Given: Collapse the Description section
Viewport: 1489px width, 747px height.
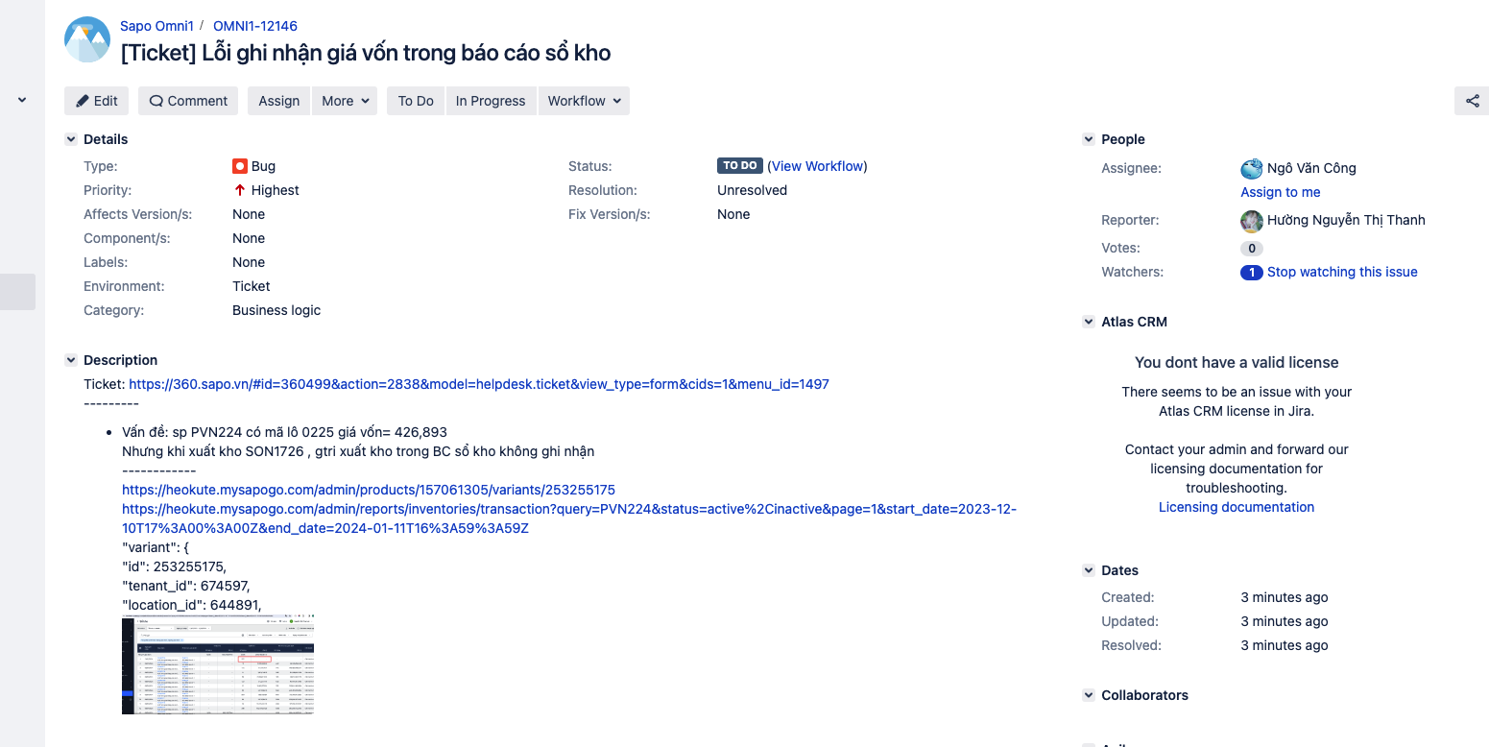Looking at the screenshot, I should [x=71, y=360].
